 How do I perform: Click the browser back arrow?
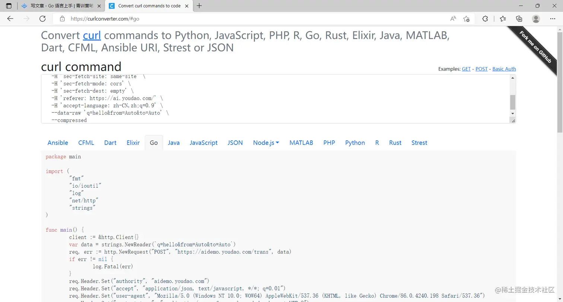(x=10, y=18)
